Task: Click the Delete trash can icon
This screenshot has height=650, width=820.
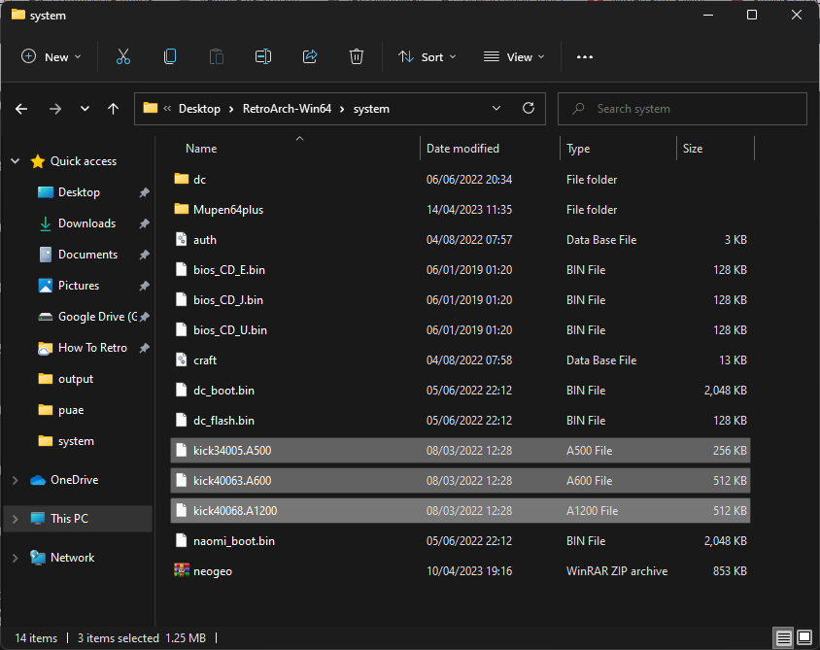Action: (357, 56)
